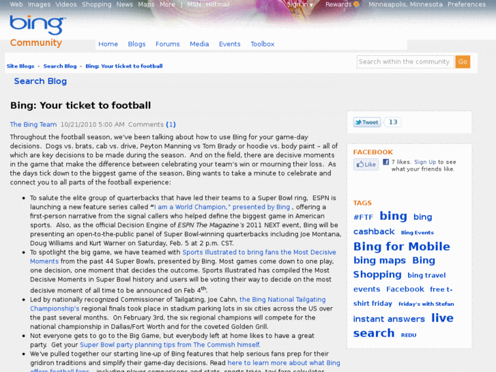Click Sign Up link in Facebook box
496x372 pixels.
[x=425, y=162]
